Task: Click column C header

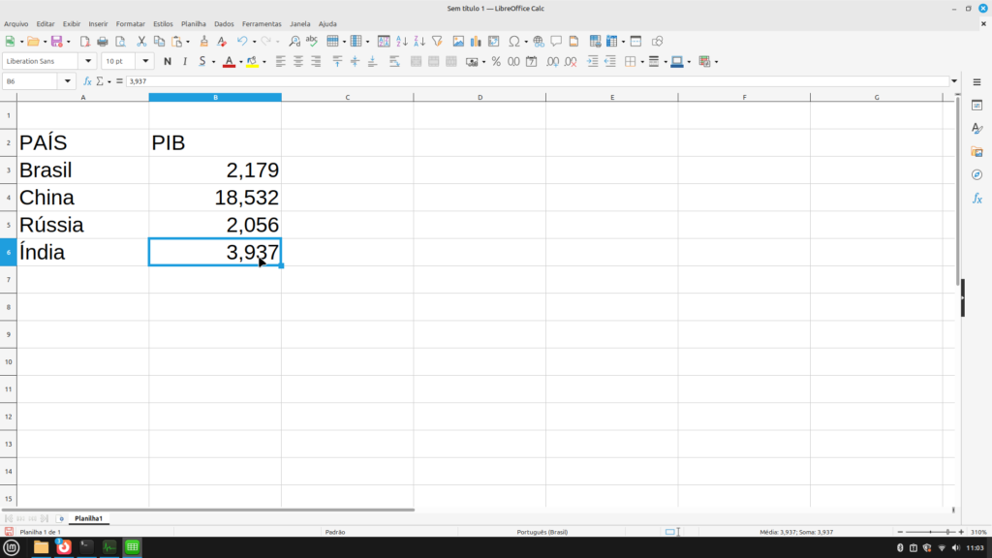Action: pyautogui.click(x=347, y=97)
